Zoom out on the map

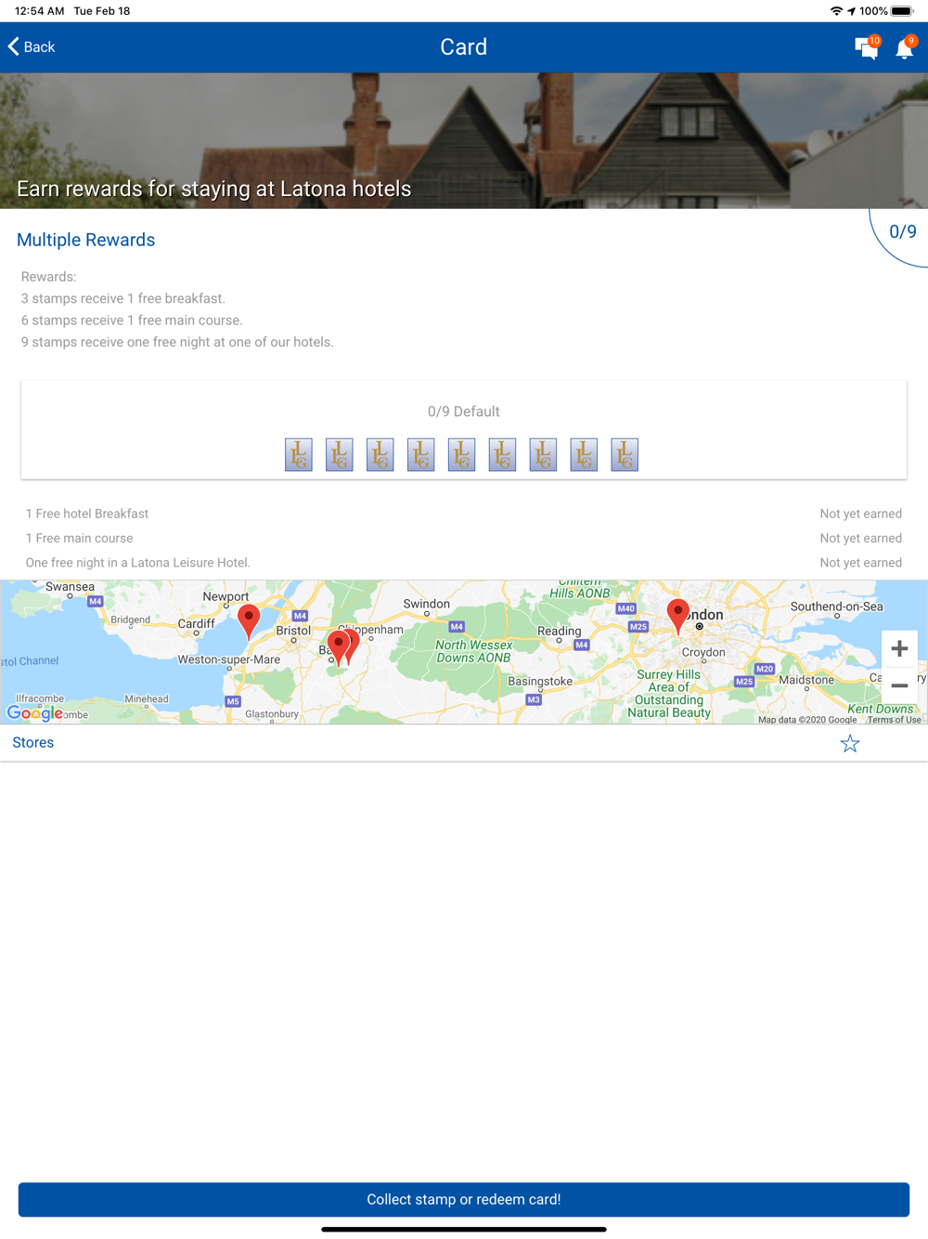pos(899,685)
